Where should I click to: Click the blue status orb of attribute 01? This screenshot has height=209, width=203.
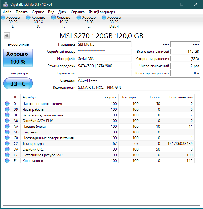(x=7, y=103)
